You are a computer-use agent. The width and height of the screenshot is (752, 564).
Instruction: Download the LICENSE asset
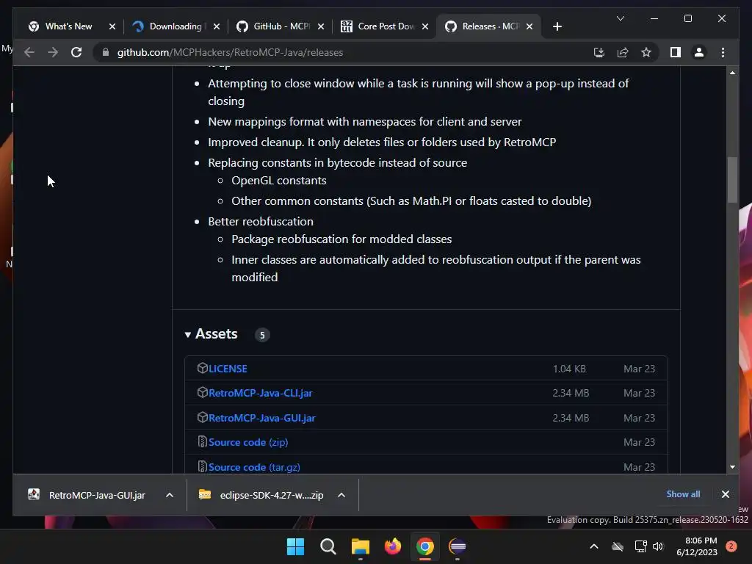[x=228, y=369]
